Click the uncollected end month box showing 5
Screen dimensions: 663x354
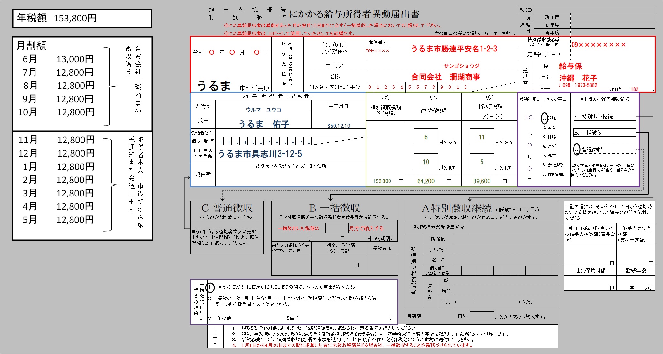(x=482, y=162)
